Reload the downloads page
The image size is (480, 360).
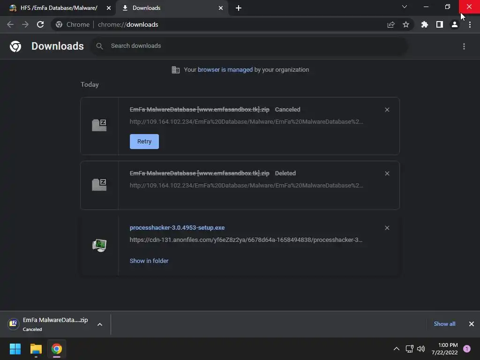pyautogui.click(x=40, y=24)
